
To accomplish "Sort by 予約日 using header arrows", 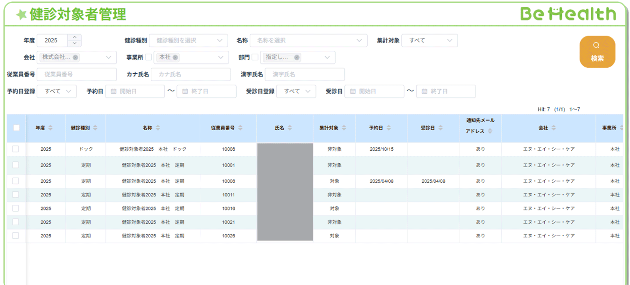I will pyautogui.click(x=389, y=128).
